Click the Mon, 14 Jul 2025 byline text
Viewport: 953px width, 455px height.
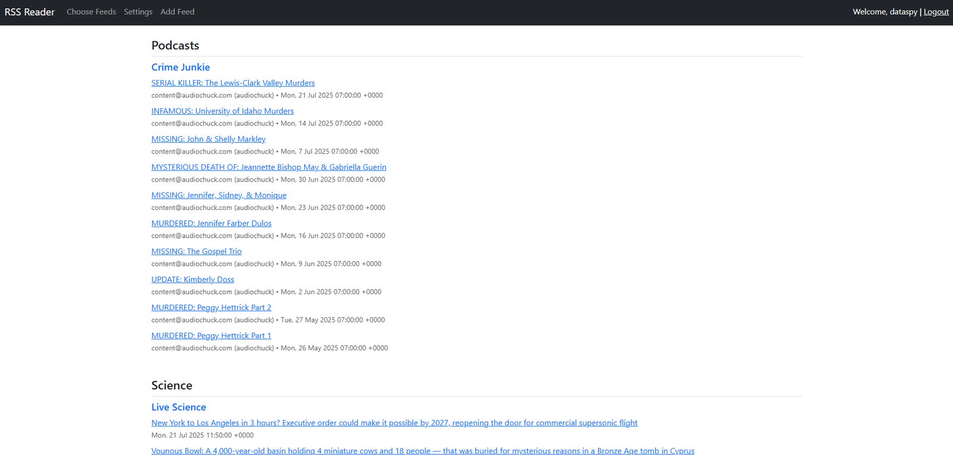tap(267, 123)
